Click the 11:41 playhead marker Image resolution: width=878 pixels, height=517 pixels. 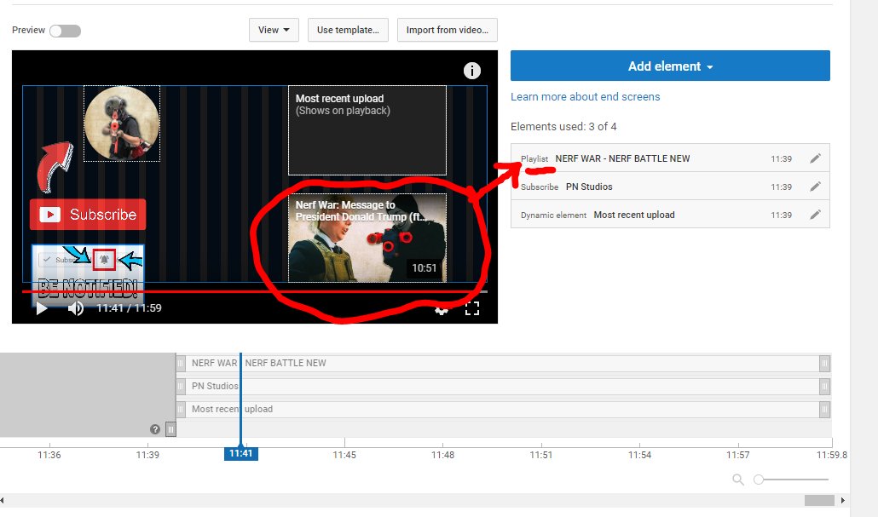click(x=240, y=453)
